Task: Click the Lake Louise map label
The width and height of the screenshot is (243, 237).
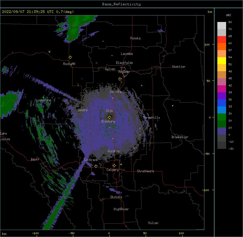Action: click(5, 136)
